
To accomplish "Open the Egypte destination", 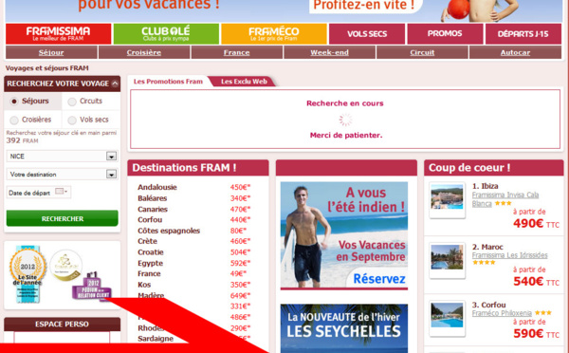I will point(150,263).
